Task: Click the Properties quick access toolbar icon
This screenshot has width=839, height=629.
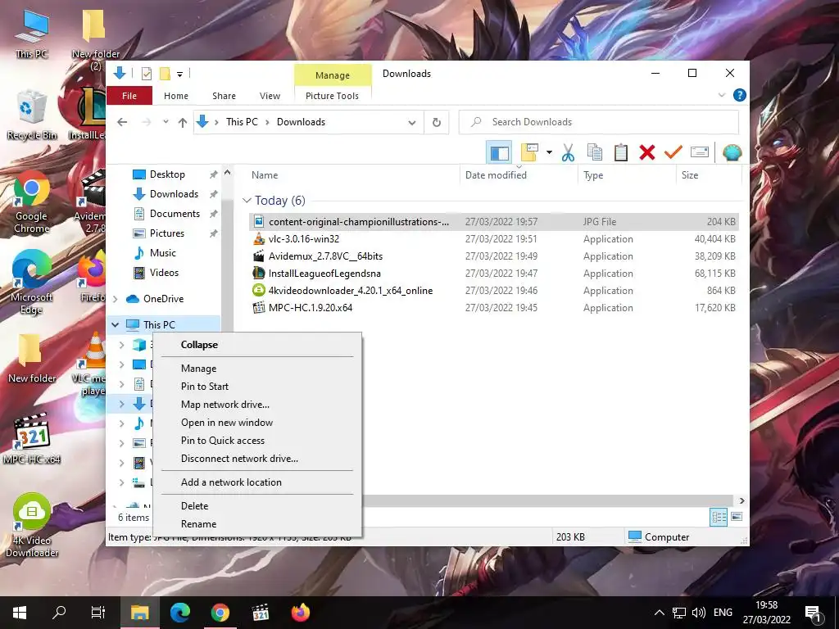Action: click(146, 74)
